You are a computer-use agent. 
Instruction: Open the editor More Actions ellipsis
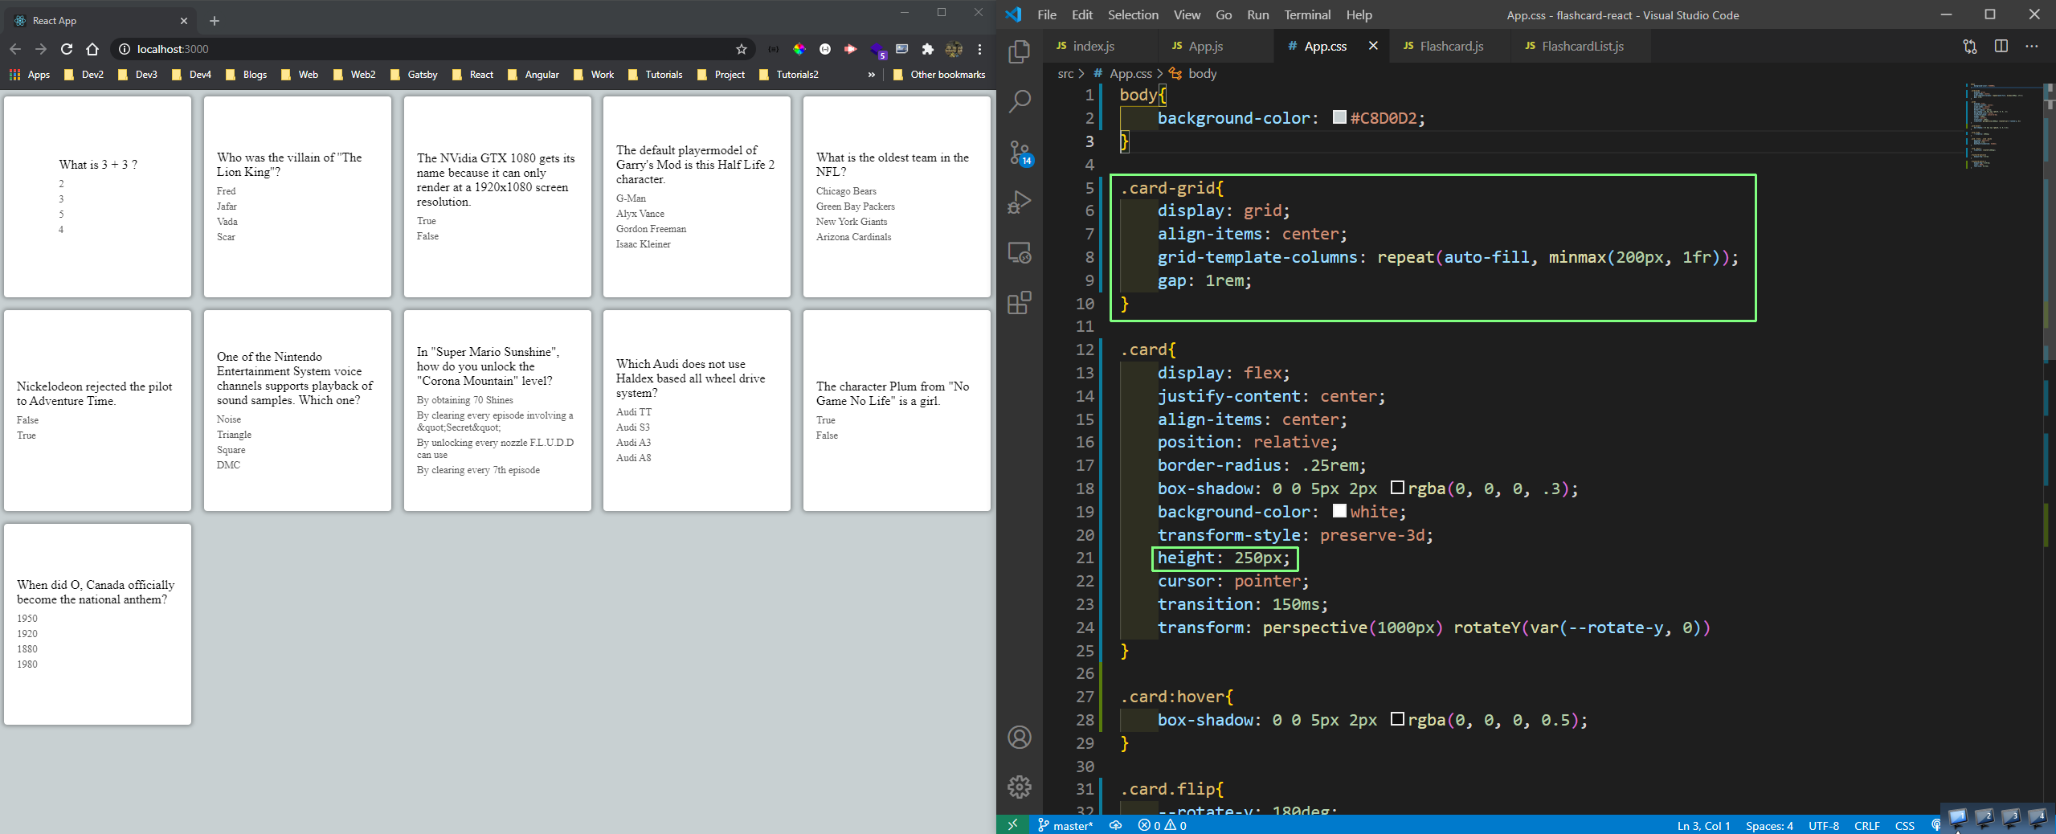(x=2032, y=47)
